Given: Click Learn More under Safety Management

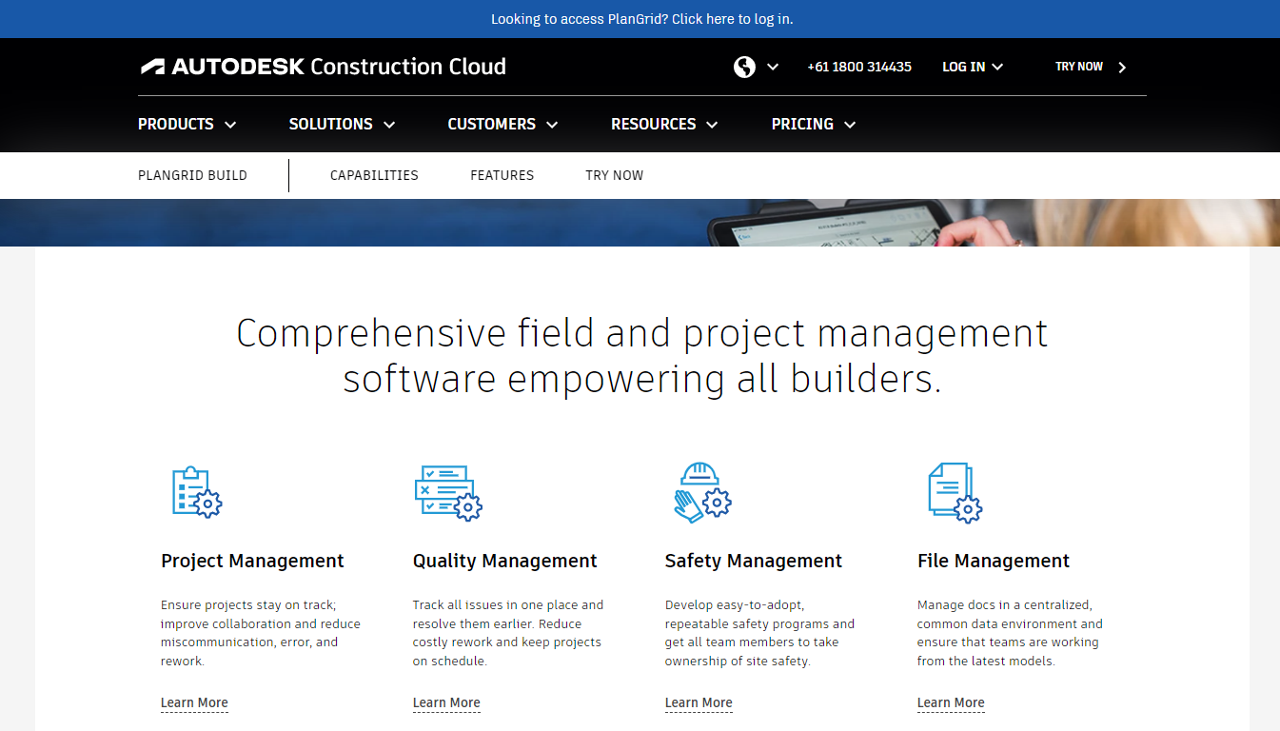Looking at the screenshot, I should click(x=699, y=703).
